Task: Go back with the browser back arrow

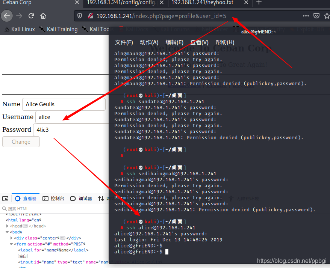Action: click(x=7, y=16)
